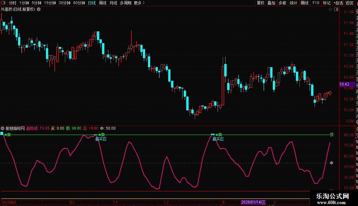Click the 中: 50.00 indicator value
The width and height of the screenshot is (358, 206).
coord(108,128)
